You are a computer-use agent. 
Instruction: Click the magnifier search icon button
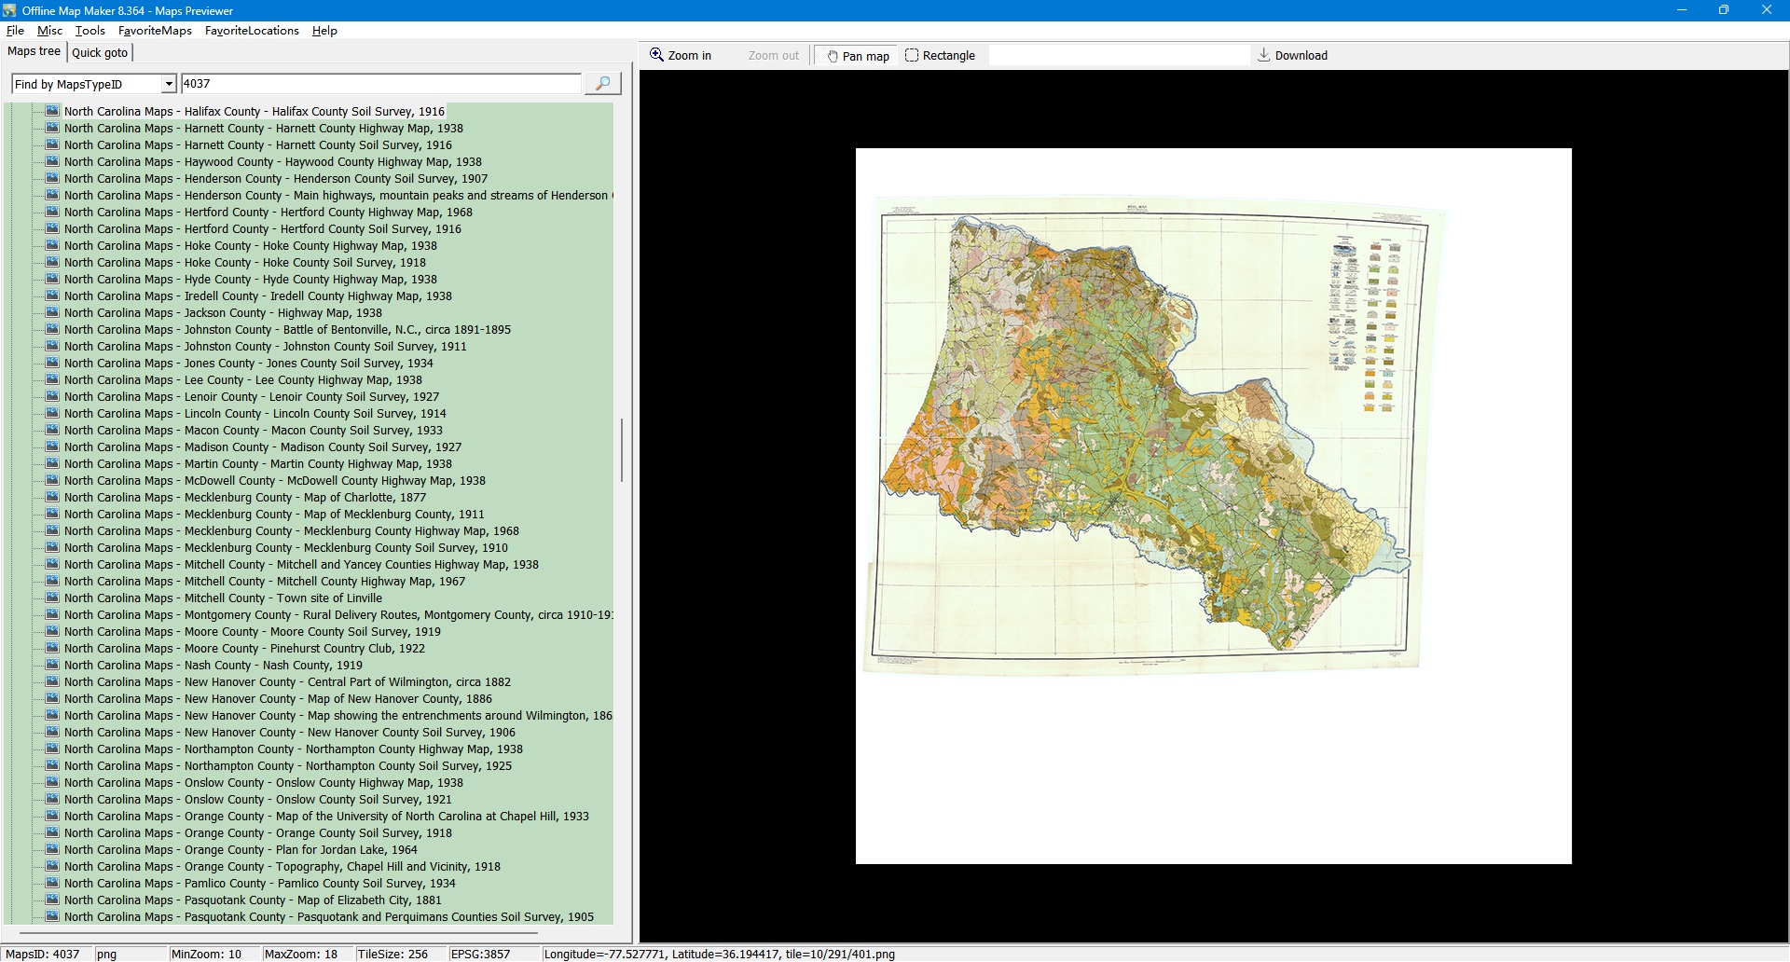(x=602, y=84)
